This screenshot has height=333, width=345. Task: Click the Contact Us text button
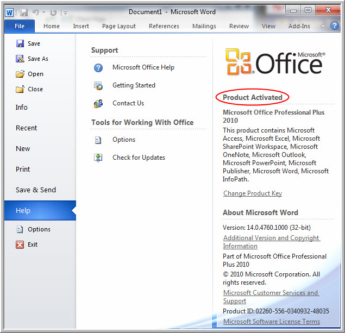128,103
